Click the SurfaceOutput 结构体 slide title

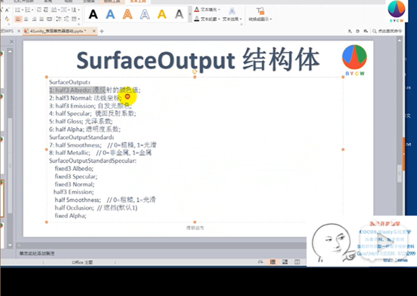click(198, 60)
